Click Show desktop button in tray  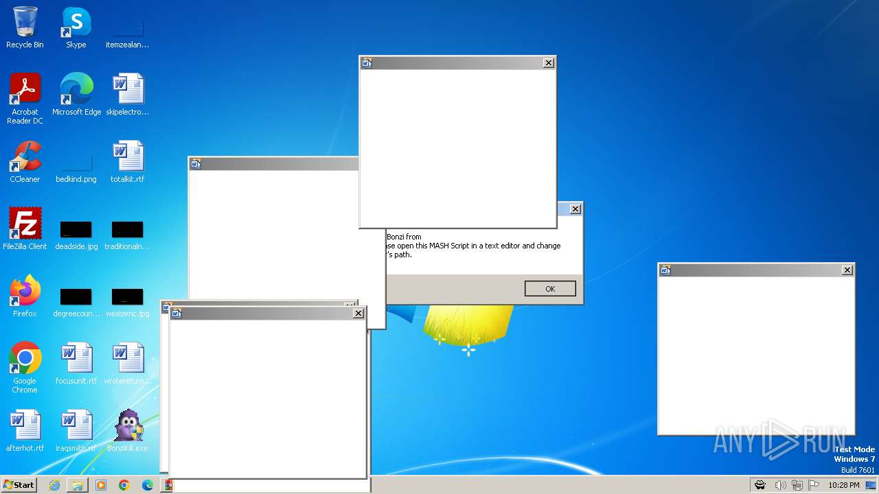pos(871,485)
